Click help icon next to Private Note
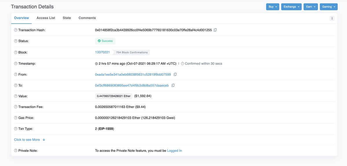 coord(16,150)
